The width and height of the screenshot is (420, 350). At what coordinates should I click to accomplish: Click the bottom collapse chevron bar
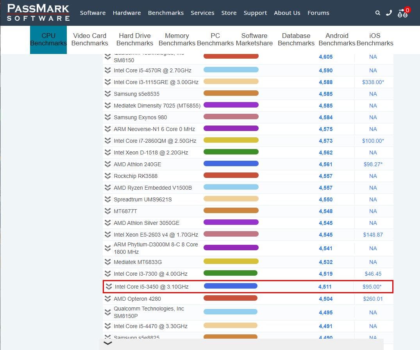(x=108, y=343)
